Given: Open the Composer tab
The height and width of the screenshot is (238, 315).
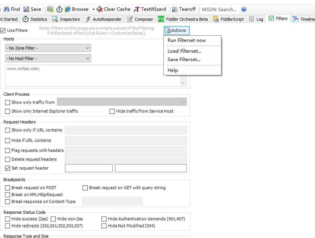Looking at the screenshot, I should pos(140,19).
